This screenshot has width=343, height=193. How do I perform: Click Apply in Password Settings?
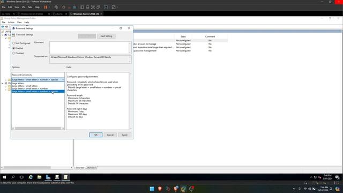(x=124, y=135)
